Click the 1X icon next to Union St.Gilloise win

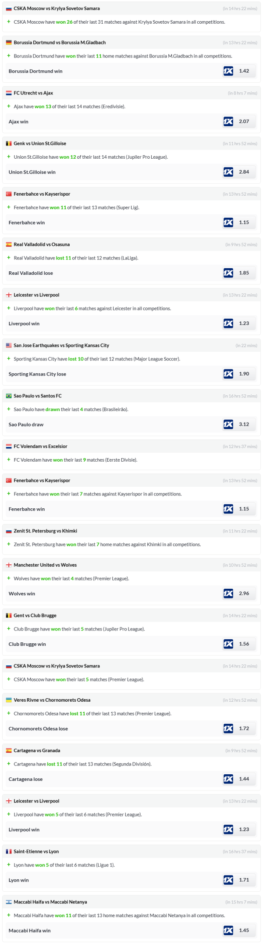tap(228, 172)
